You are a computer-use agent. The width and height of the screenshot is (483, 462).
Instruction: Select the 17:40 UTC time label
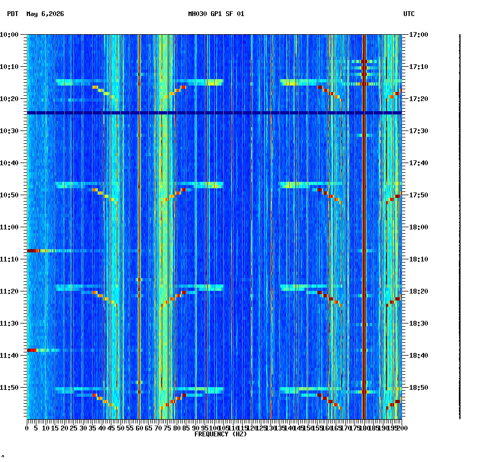[419, 163]
